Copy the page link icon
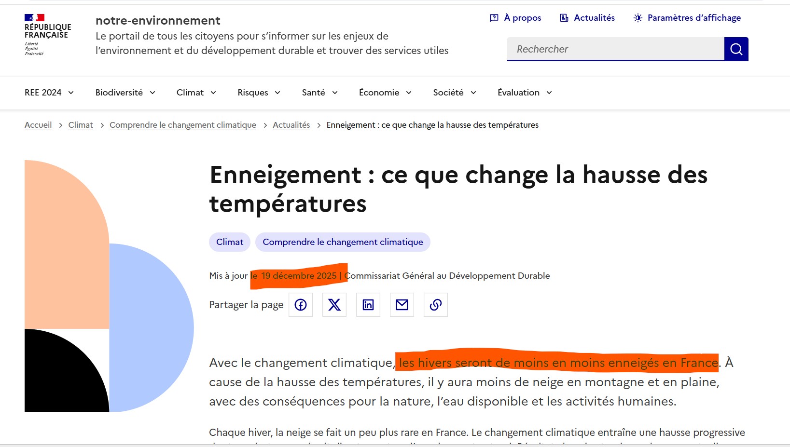Screen dimensions: 790x447 (x=436, y=305)
